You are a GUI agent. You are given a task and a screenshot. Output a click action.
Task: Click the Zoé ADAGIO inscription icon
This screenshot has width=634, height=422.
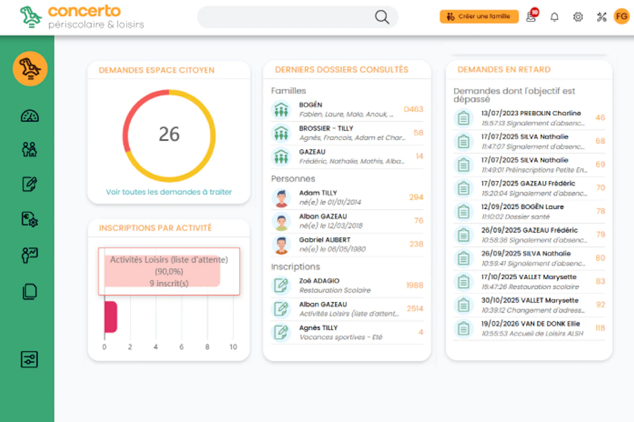281,285
